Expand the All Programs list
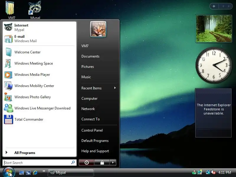236x177 pixels. (x=40, y=153)
